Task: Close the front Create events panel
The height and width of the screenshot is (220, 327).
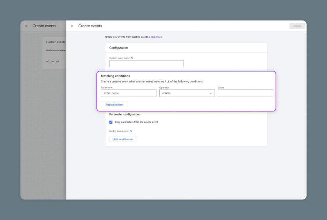Action: [x=72, y=26]
